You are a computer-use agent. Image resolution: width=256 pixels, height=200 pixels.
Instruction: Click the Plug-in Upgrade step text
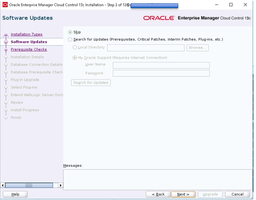25,80
